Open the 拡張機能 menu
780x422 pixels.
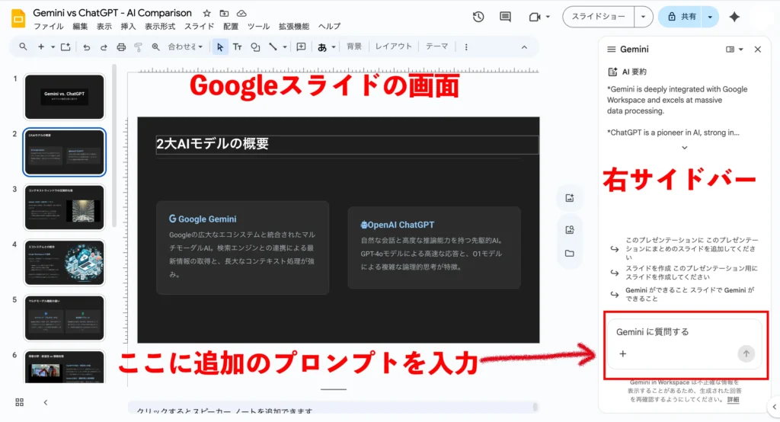pos(293,27)
